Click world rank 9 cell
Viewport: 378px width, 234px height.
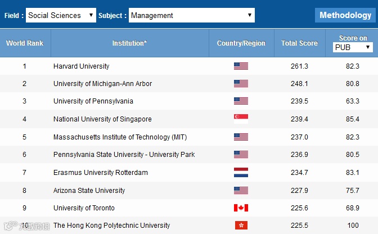pyautogui.click(x=25, y=208)
